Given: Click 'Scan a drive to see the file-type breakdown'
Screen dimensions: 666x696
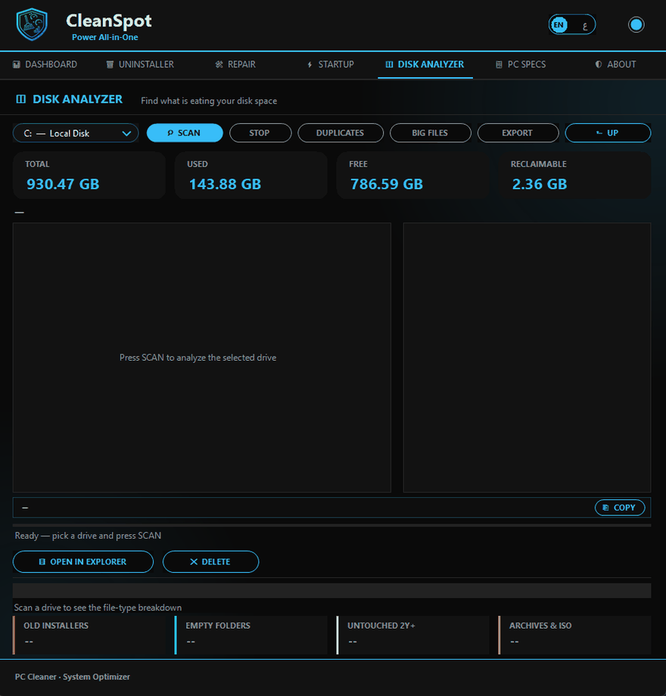Looking at the screenshot, I should click(98, 607).
